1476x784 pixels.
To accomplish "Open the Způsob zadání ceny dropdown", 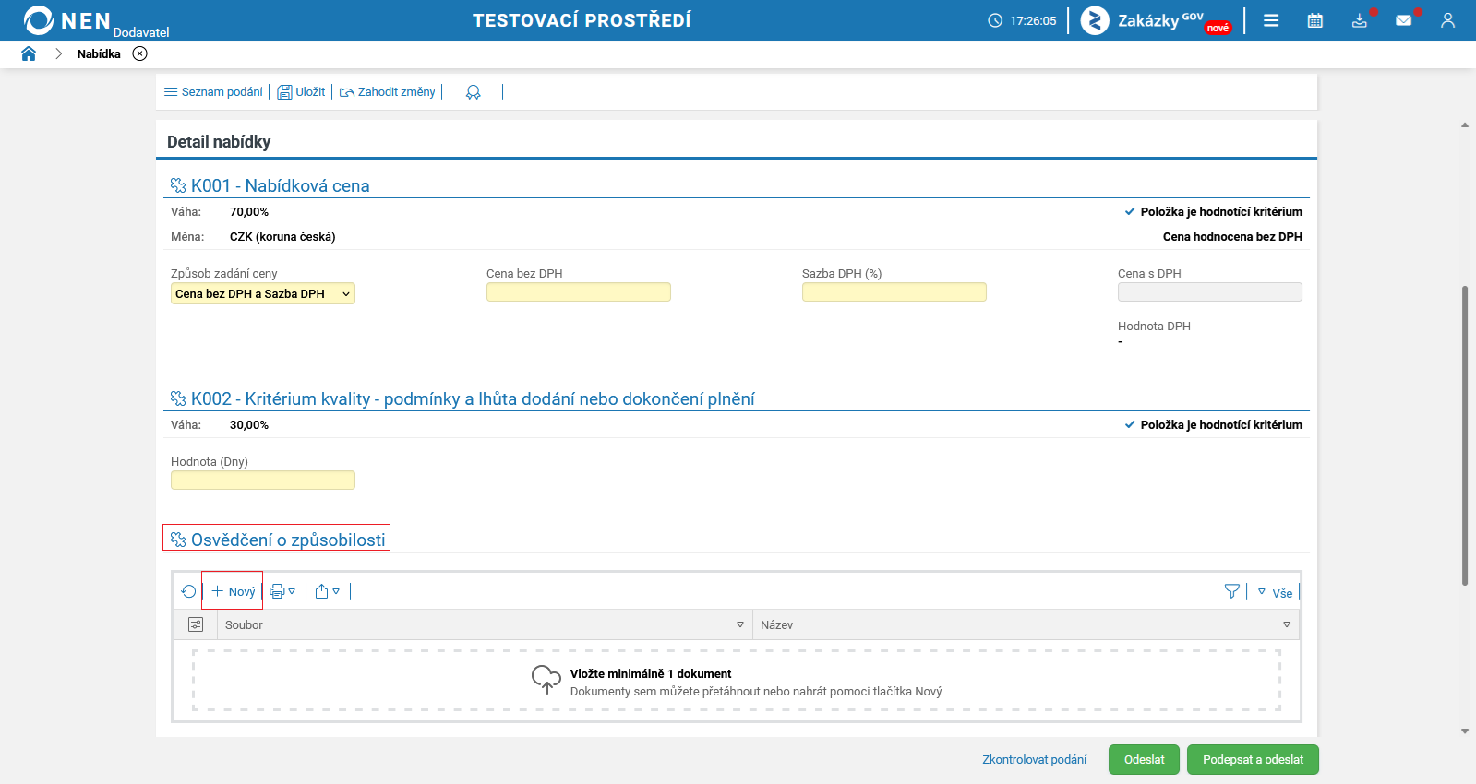I will click(263, 293).
